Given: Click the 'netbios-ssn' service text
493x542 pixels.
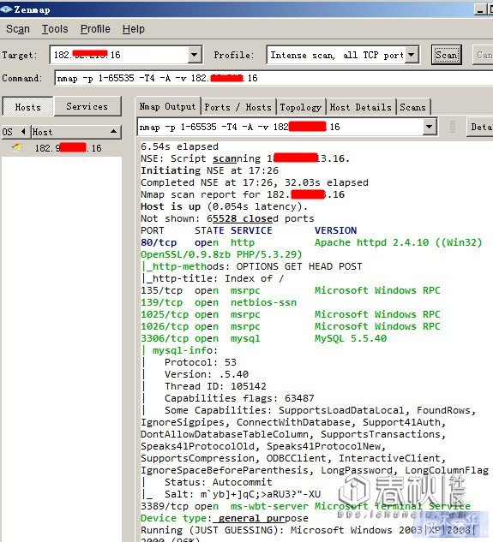Looking at the screenshot, I should [x=263, y=302].
